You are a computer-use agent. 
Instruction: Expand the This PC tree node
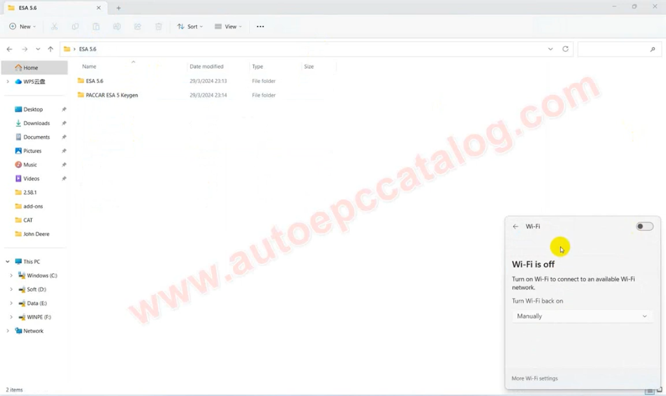(8, 262)
